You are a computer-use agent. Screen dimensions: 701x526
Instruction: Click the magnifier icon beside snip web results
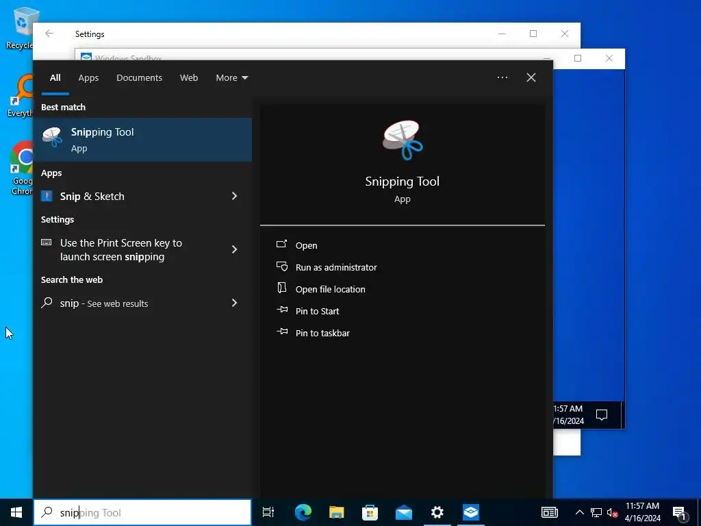(47, 303)
